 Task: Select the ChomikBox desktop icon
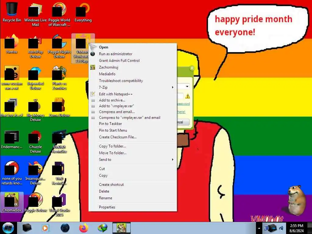tap(12, 202)
